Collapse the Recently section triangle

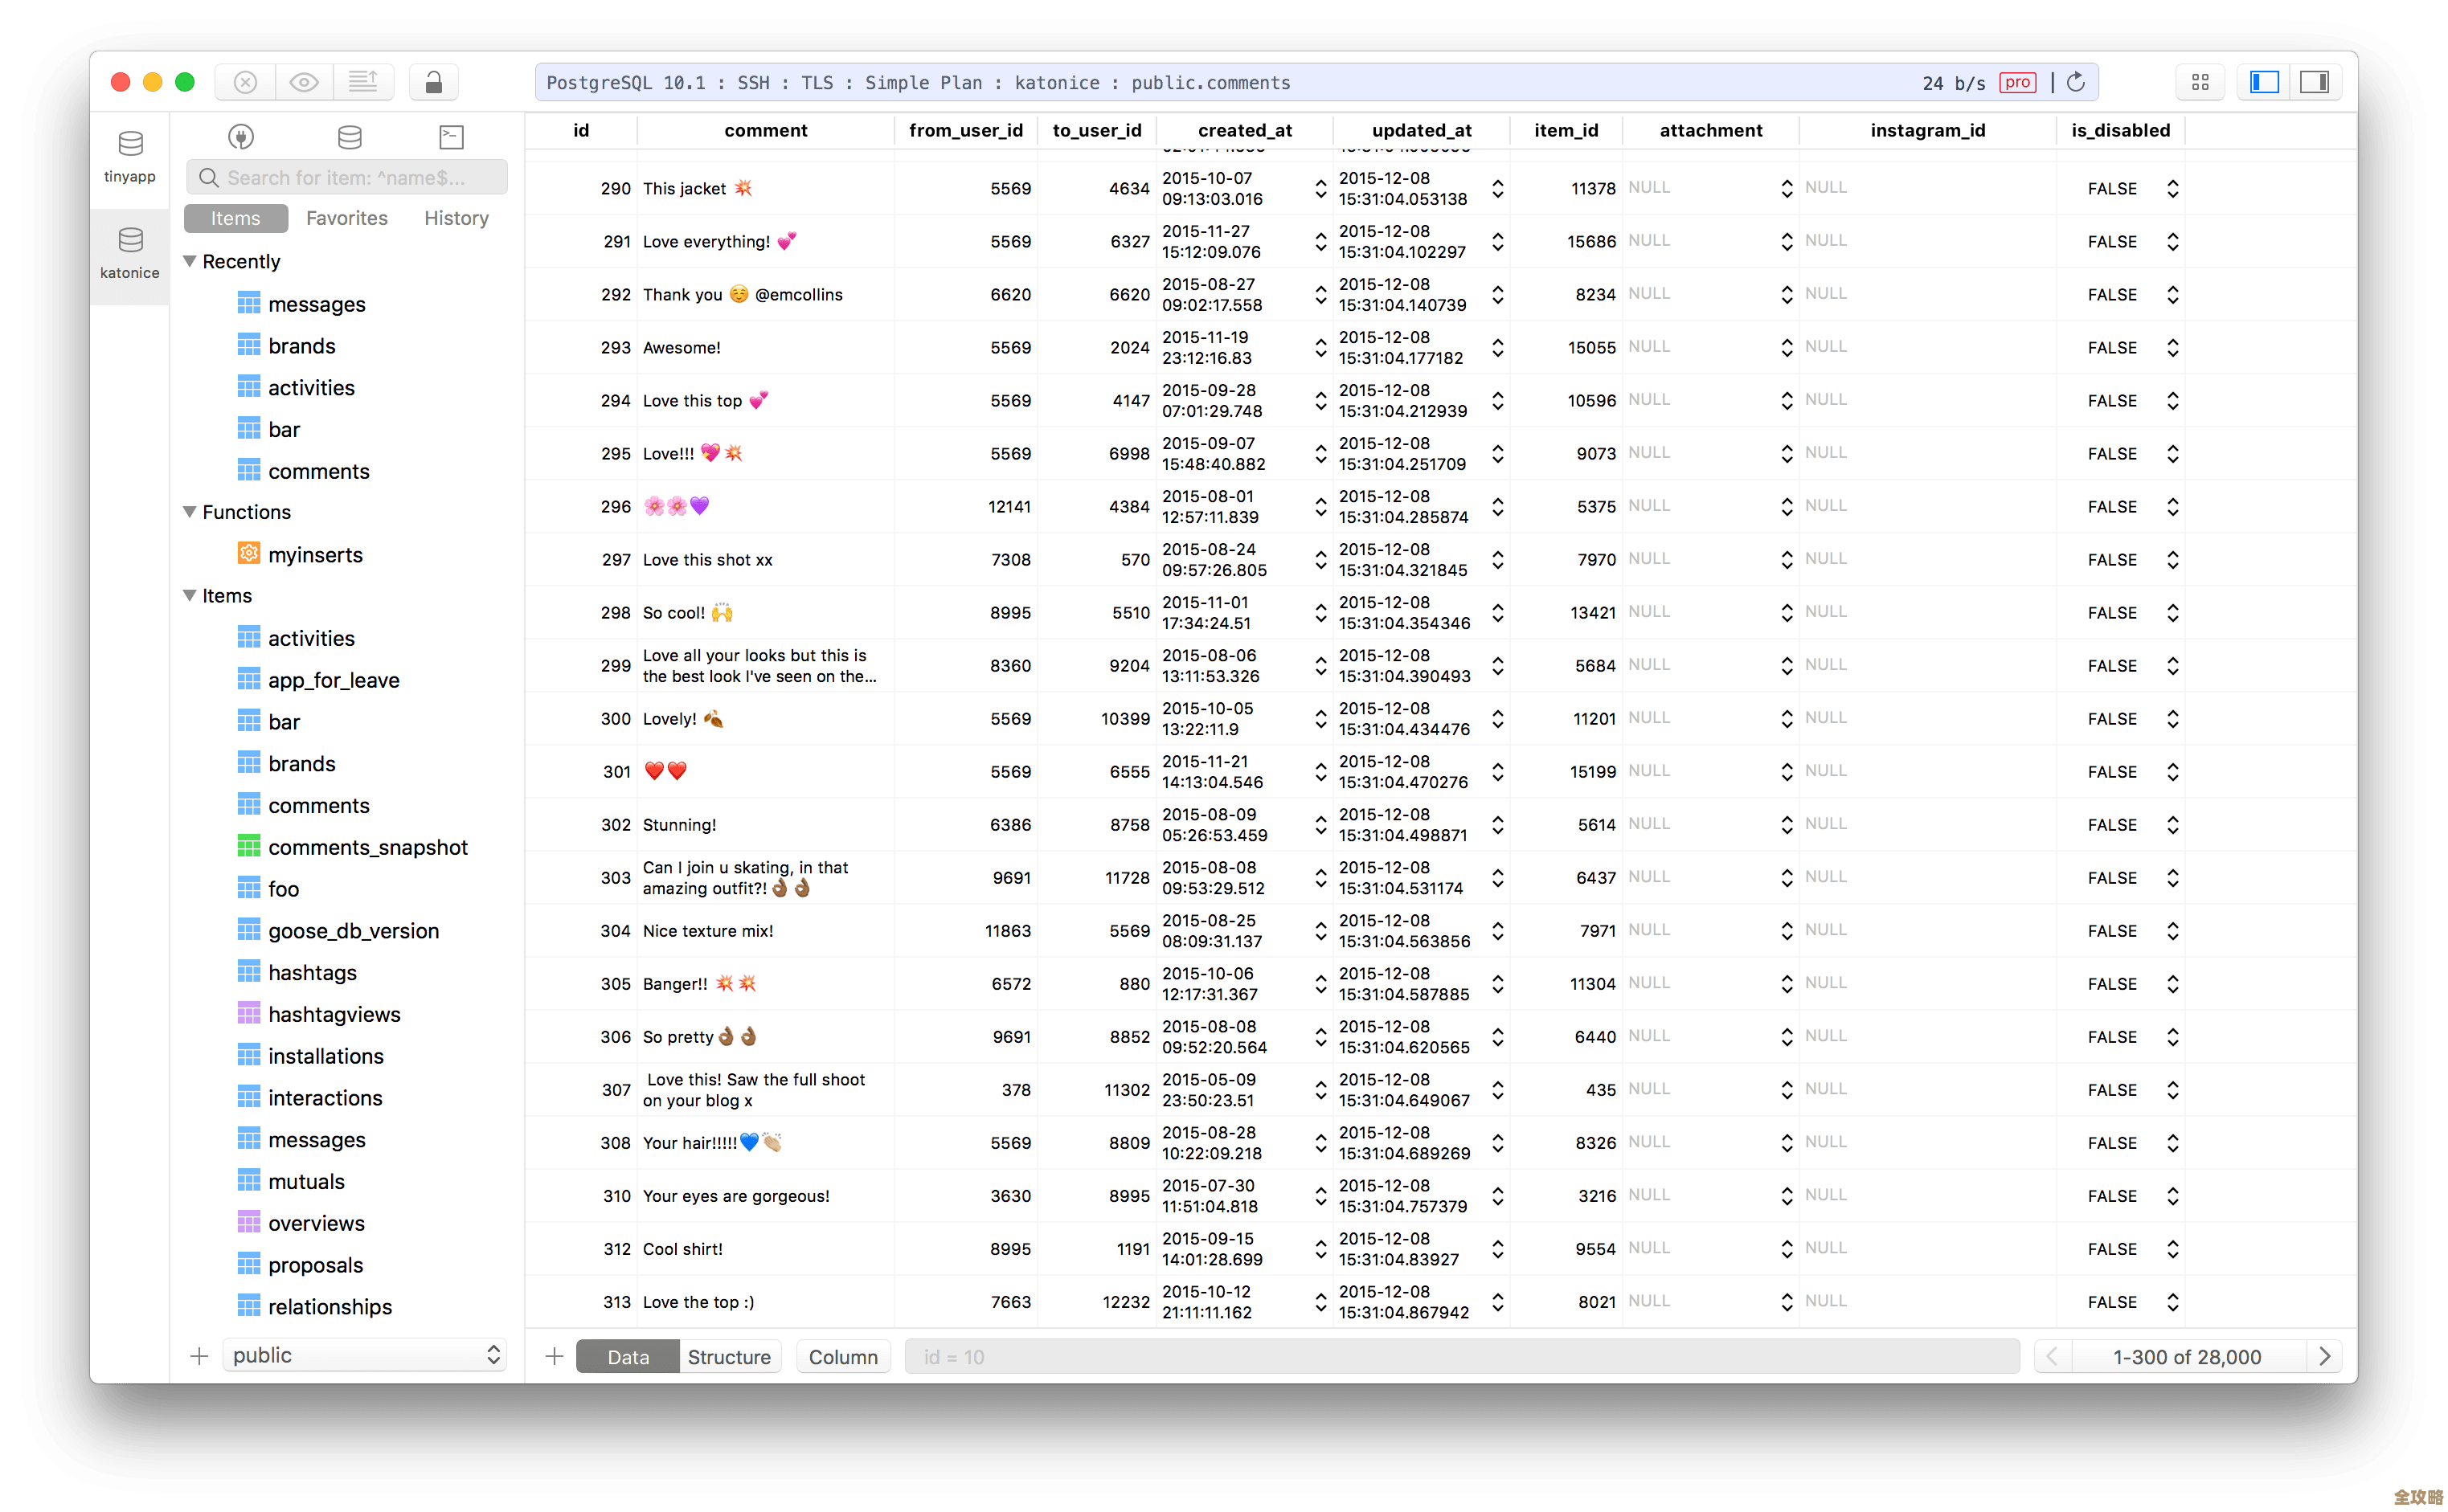point(190,261)
